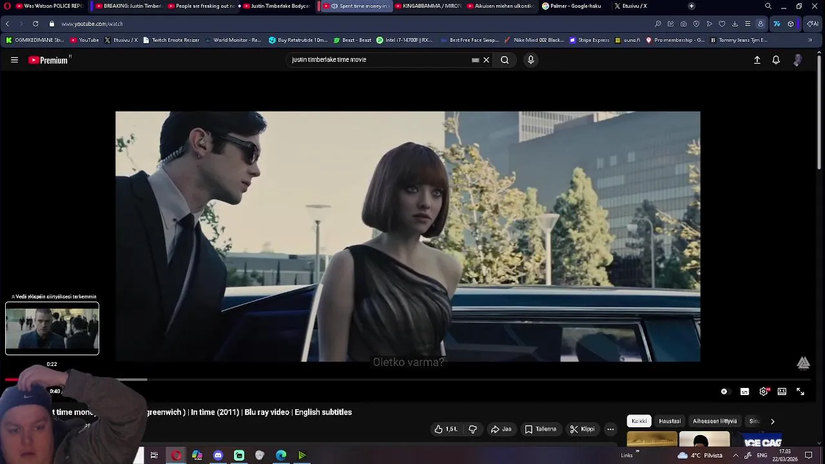Switch to Wes Watson POLICE REPO tab
This screenshot has width=825, height=464.
(49, 6)
